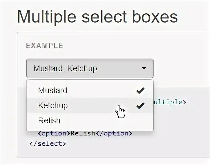This screenshot has width=210, height=165.
Task: Click the opening <option> tag before Relish
Action: tap(52, 133)
